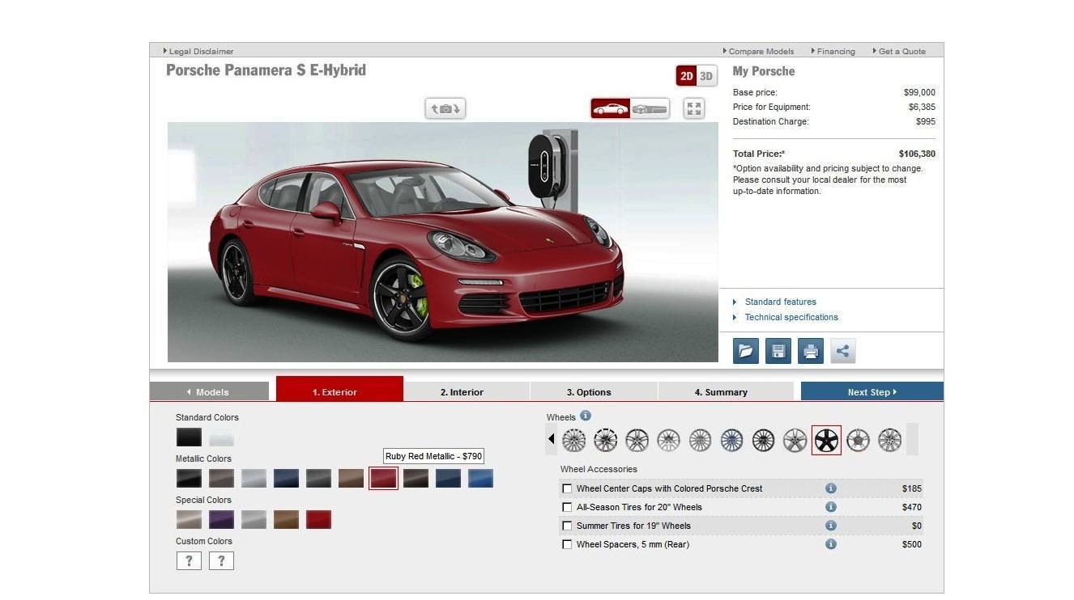Click the Next Step button
The width and height of the screenshot is (1074, 600).
tap(872, 391)
